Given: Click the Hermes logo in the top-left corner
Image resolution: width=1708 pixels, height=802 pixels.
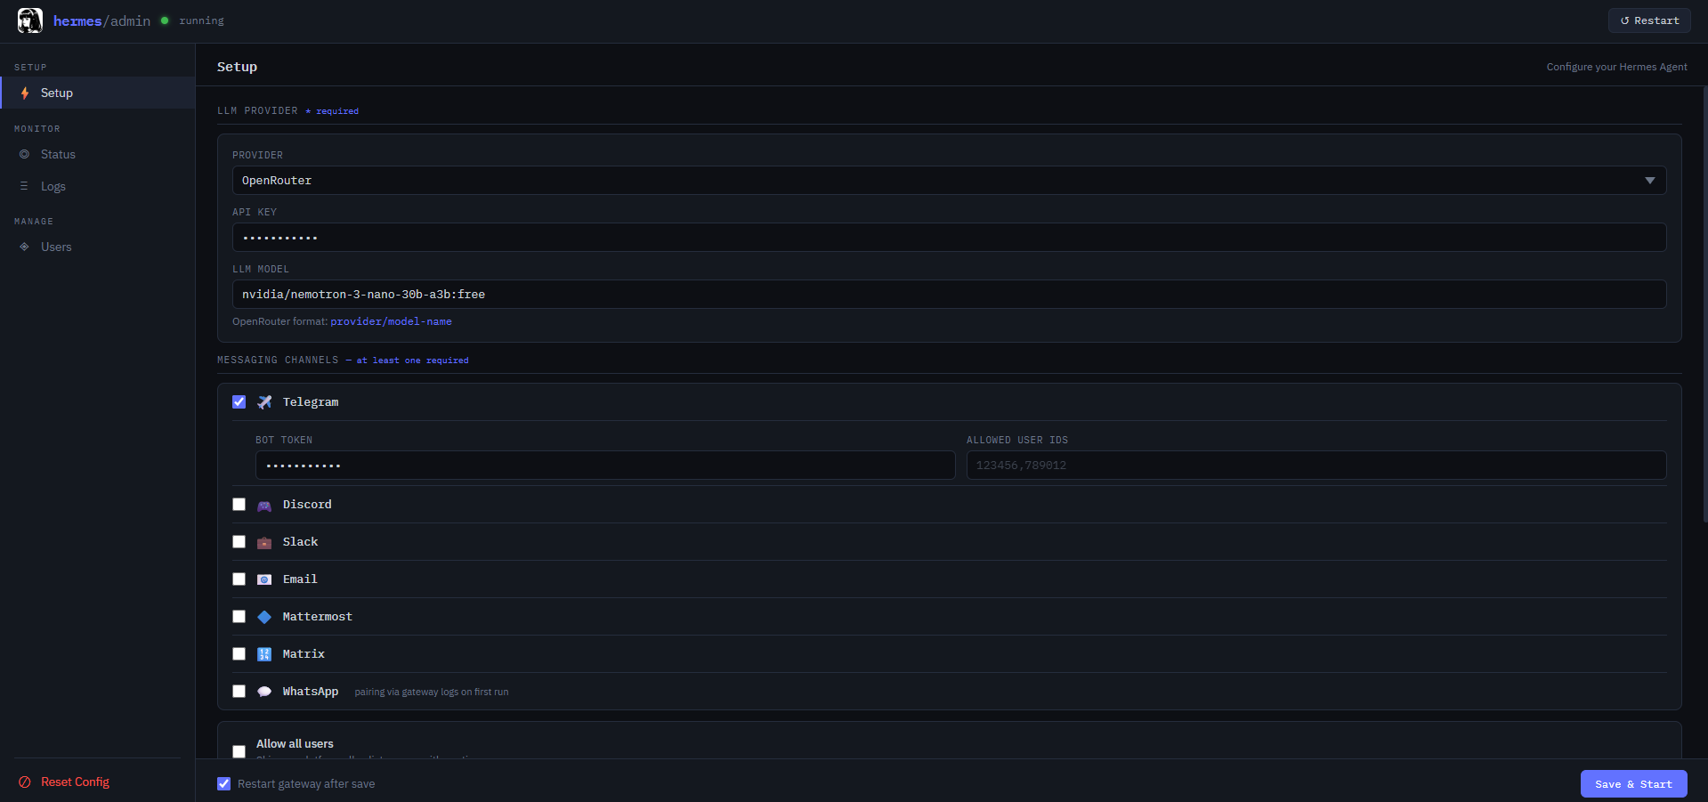Looking at the screenshot, I should pos(29,20).
